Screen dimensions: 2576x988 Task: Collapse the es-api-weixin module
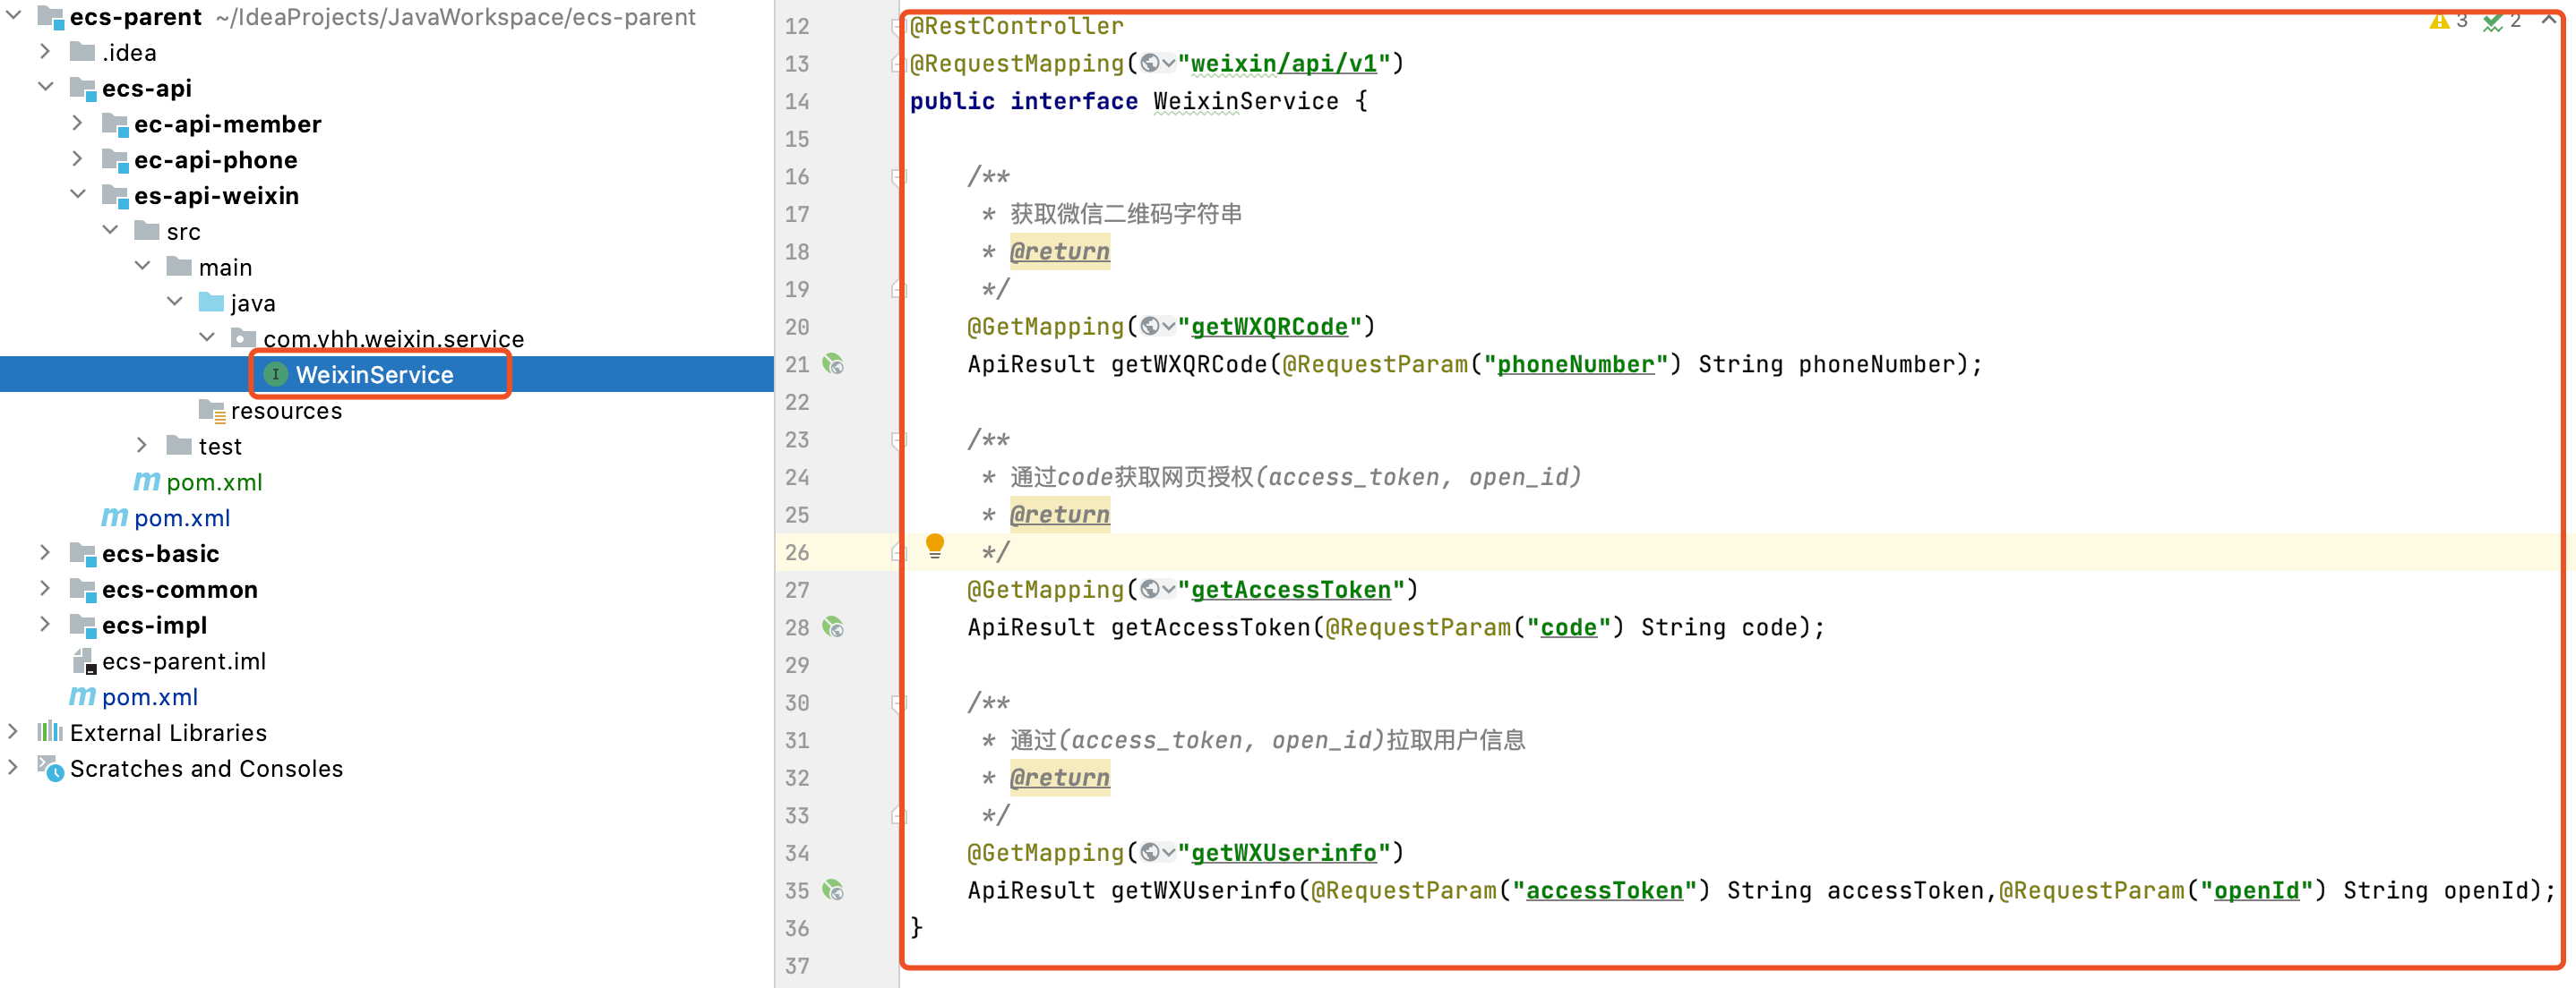click(78, 195)
